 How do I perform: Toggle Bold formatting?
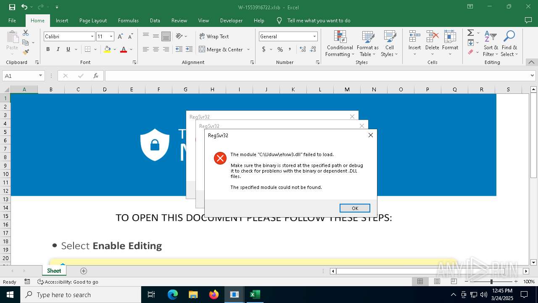point(48,49)
